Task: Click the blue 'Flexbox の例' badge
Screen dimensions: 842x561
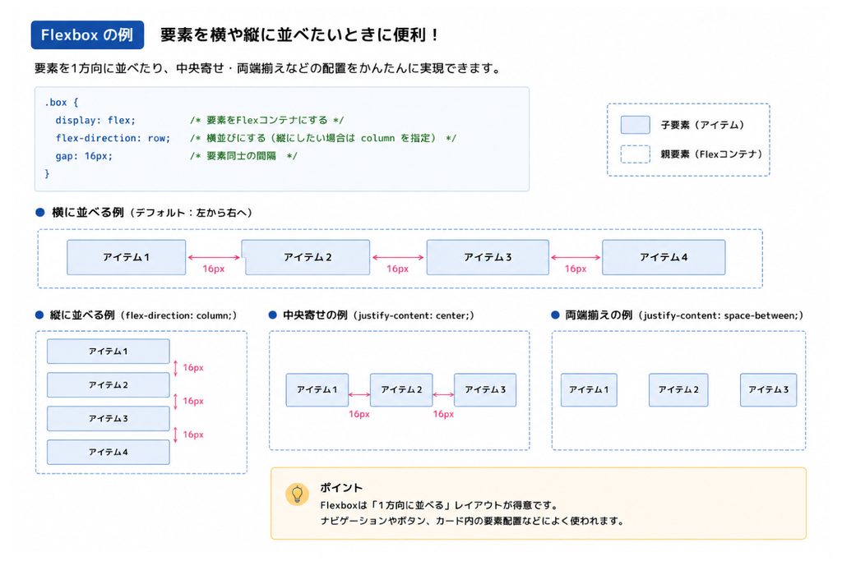Action: 87,34
